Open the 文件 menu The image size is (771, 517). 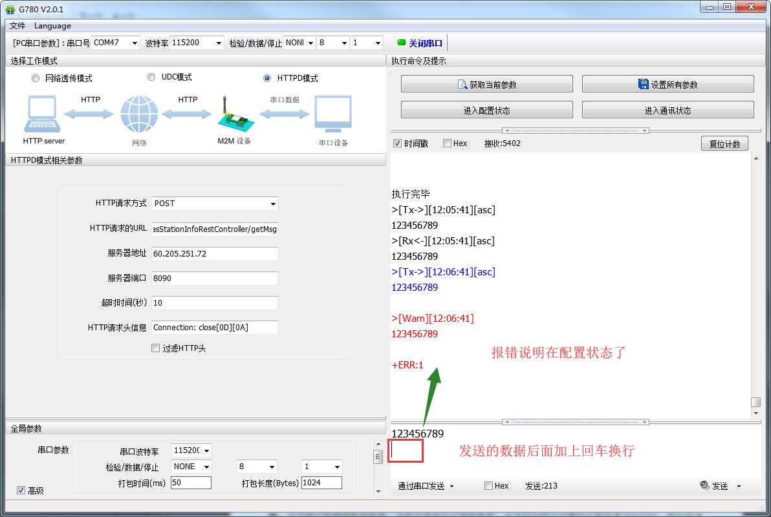point(17,26)
